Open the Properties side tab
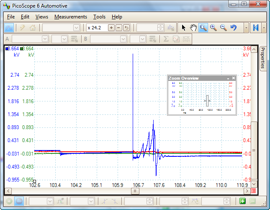 point(263,58)
